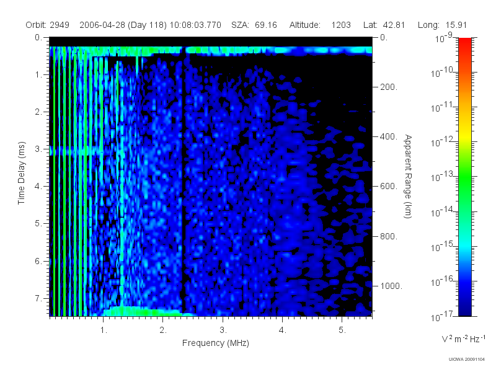Click the Time Delay (ms) axis label

pyautogui.click(x=21, y=173)
